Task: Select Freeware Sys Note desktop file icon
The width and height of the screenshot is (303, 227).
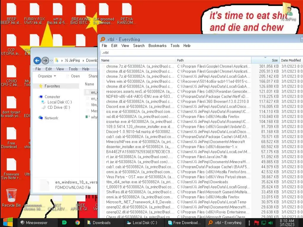Action: tap(12, 169)
